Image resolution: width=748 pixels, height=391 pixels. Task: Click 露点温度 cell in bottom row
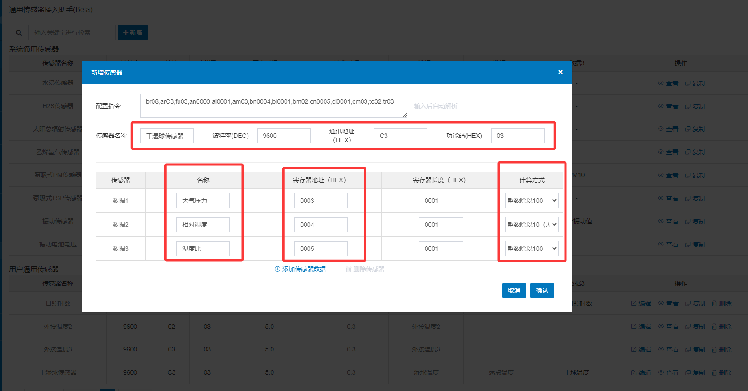pyautogui.click(x=501, y=372)
